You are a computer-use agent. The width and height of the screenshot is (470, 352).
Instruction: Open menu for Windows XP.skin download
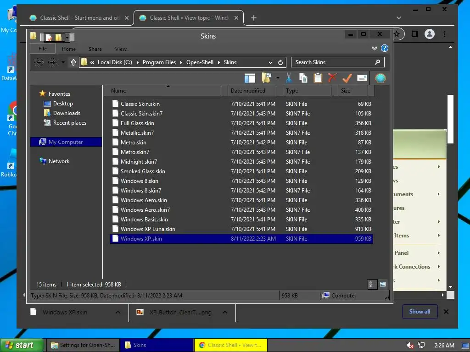click(x=118, y=312)
